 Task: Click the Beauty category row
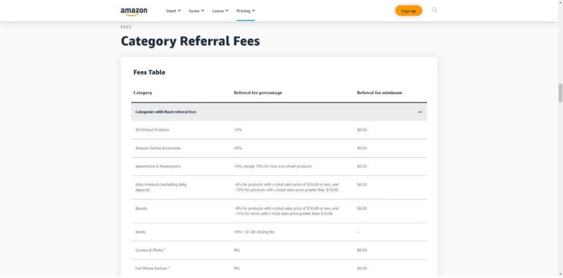(x=279, y=211)
